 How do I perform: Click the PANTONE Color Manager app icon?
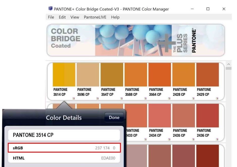(50, 8)
